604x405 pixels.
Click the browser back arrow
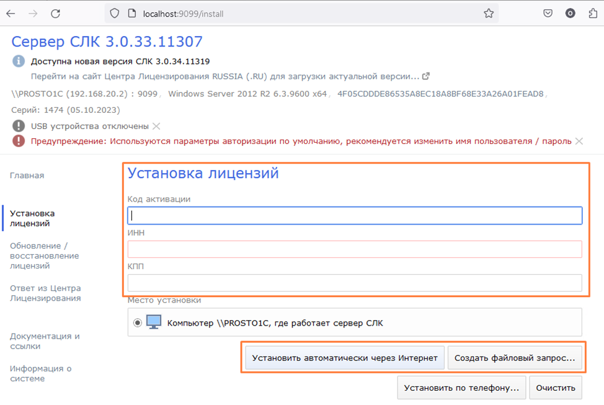(x=11, y=13)
